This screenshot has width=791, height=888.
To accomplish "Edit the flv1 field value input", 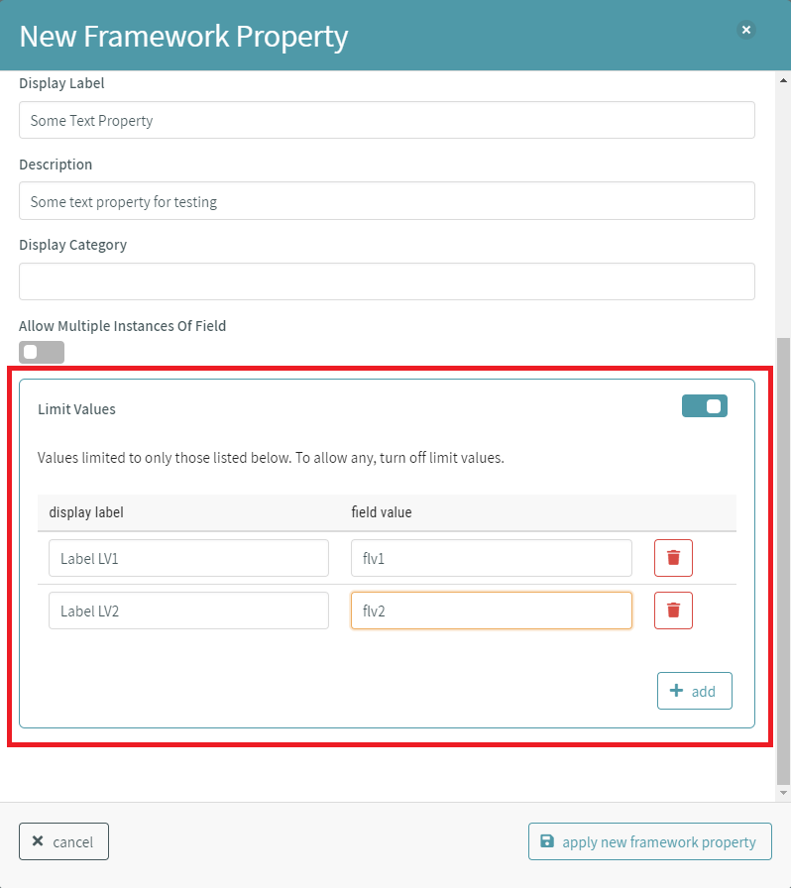I will [x=492, y=558].
